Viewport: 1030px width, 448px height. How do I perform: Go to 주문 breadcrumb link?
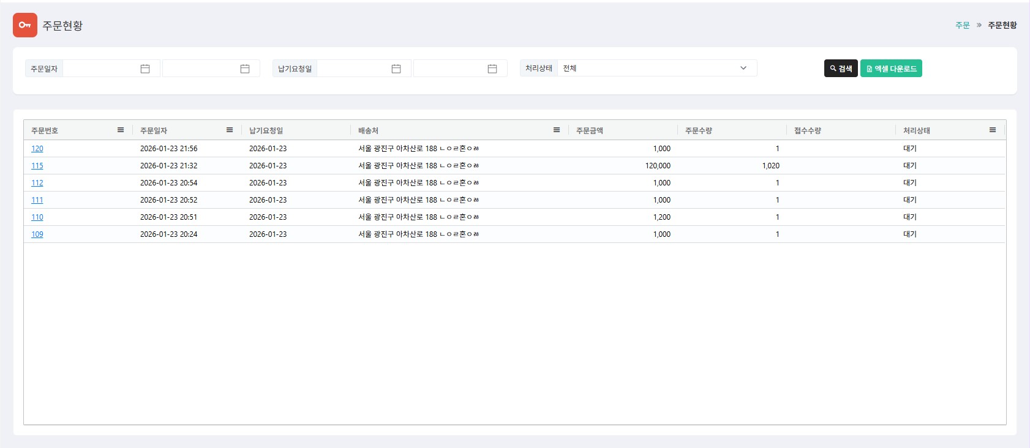tap(963, 25)
